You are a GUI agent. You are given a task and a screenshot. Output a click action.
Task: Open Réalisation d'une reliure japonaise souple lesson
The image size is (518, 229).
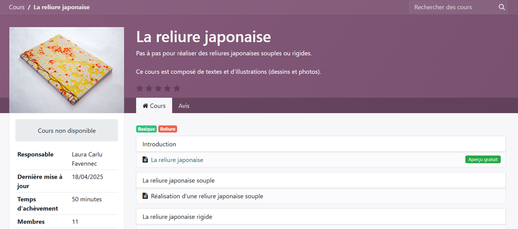(207, 196)
